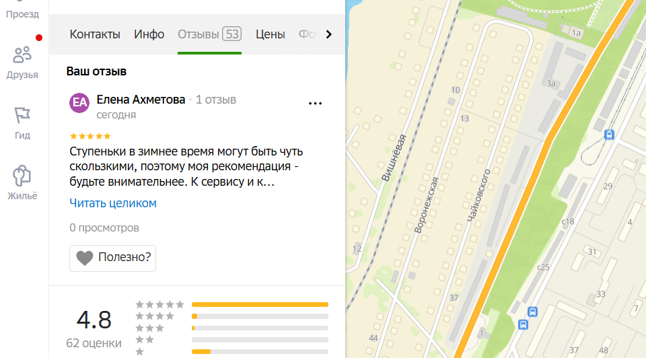Click the lower bus stop icon on map
646x358 pixels.
(x=524, y=324)
